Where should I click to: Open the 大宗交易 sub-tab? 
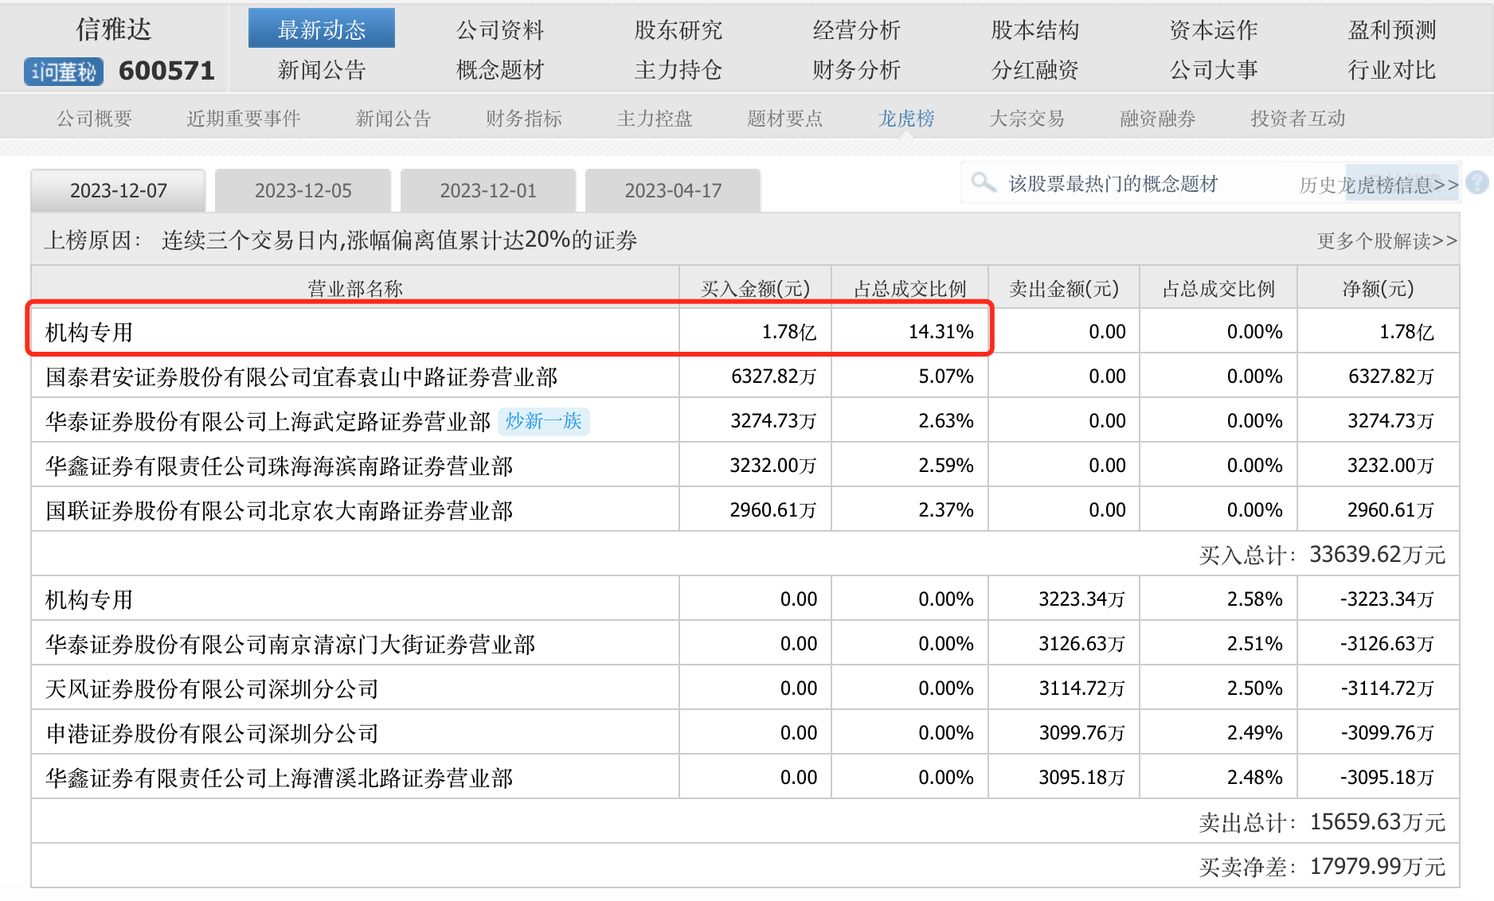[x=1027, y=119]
